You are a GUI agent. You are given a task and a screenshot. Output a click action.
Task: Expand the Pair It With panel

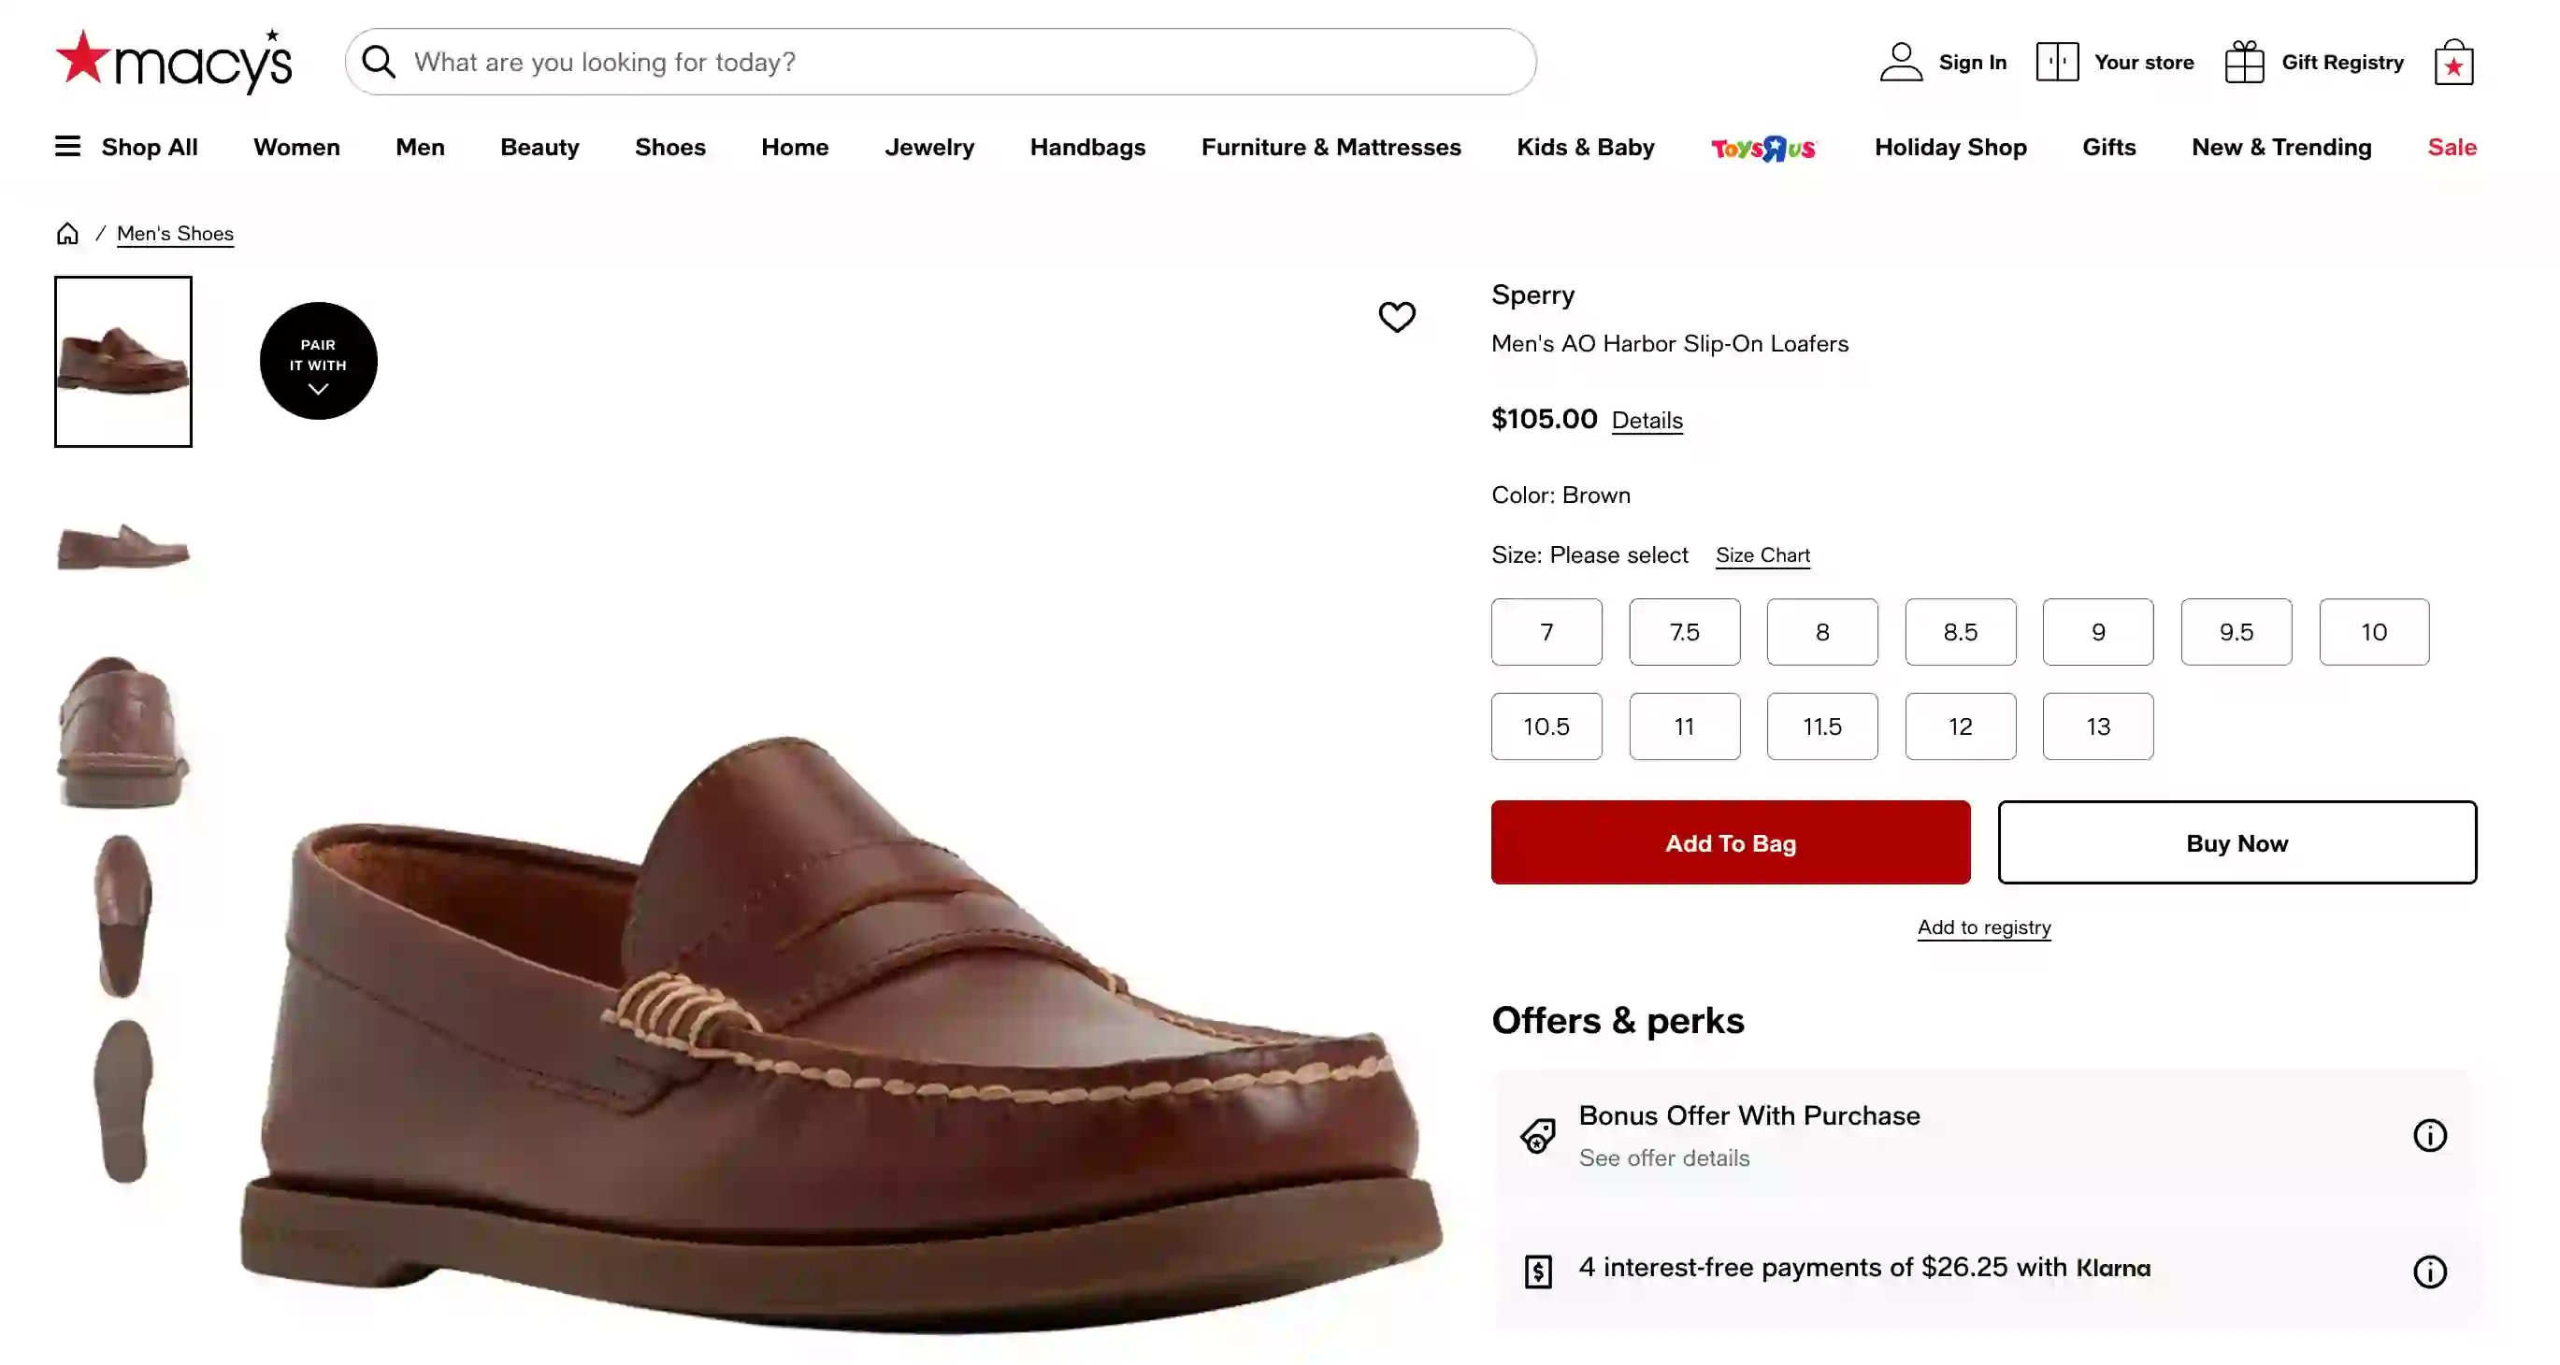pyautogui.click(x=317, y=361)
